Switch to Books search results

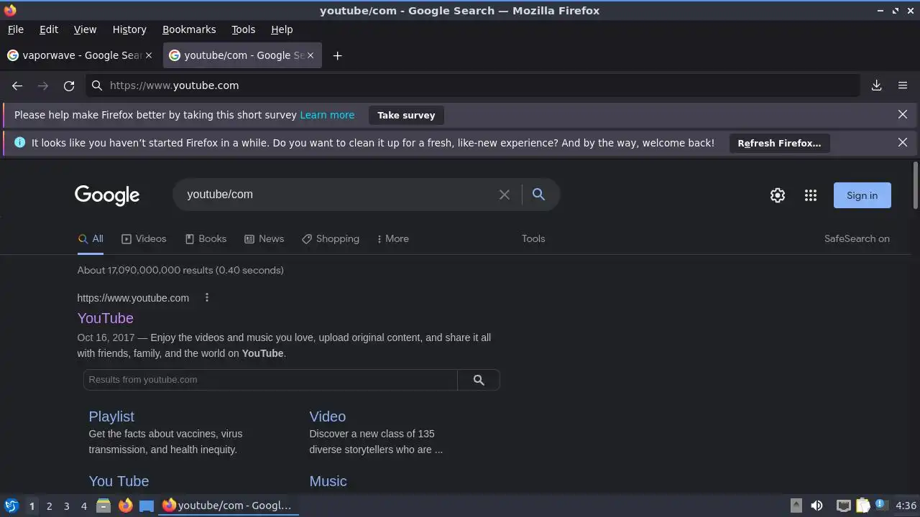pyautogui.click(x=206, y=239)
